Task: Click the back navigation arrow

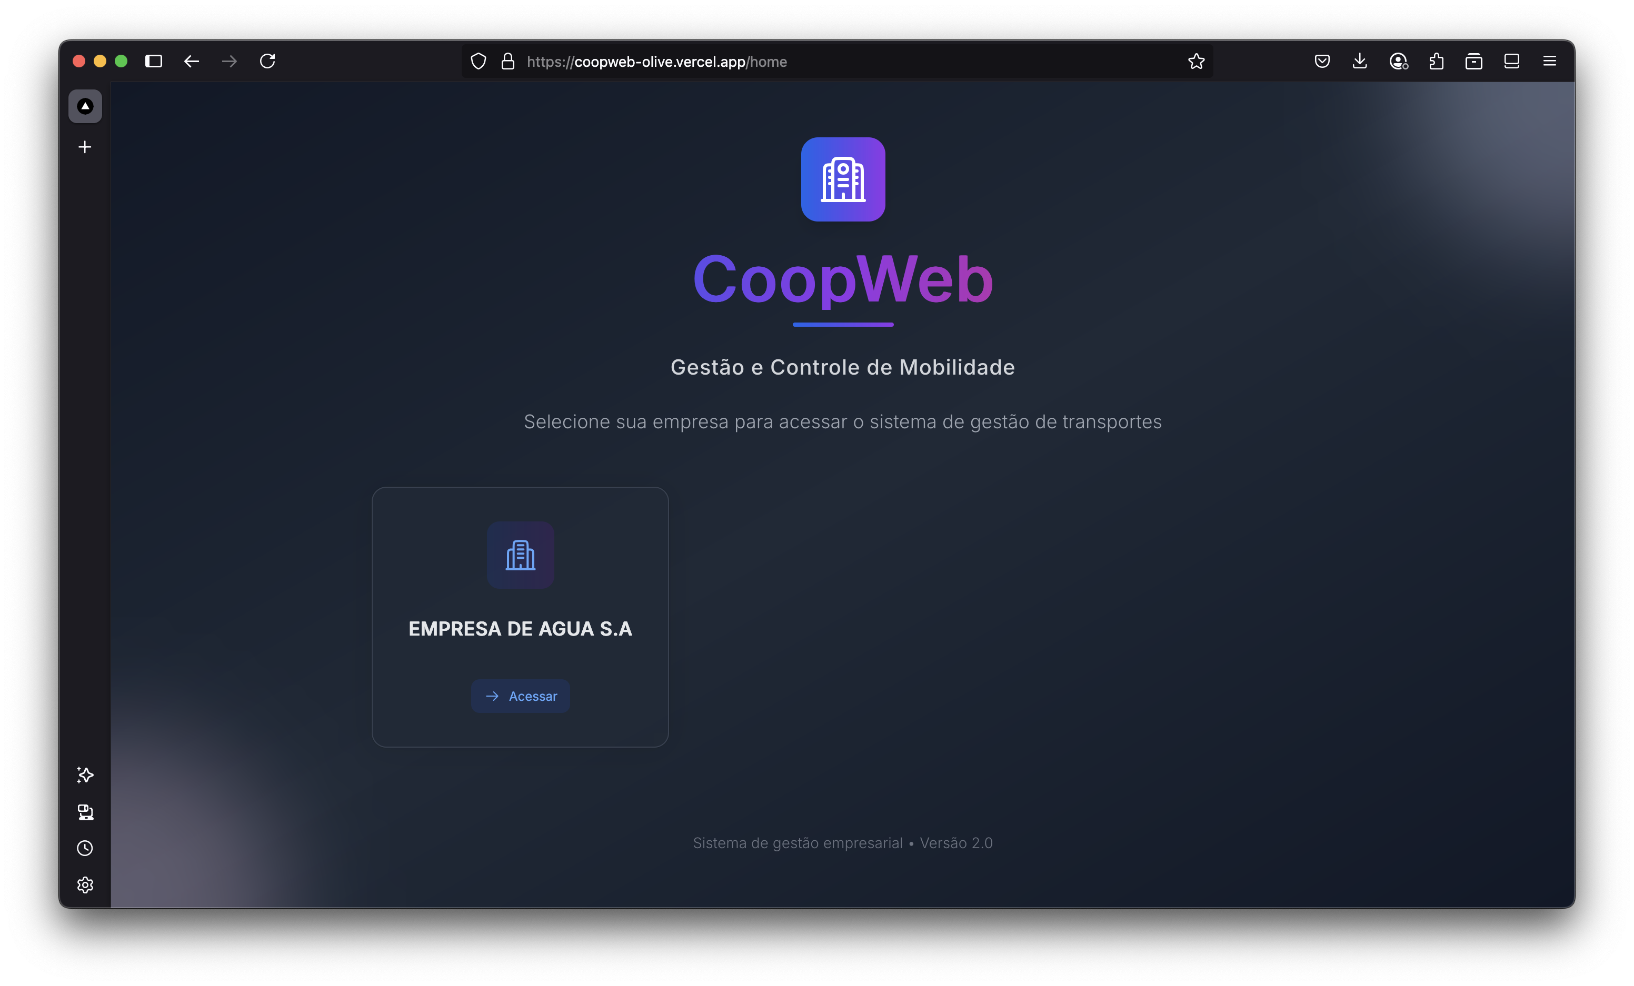Action: (192, 61)
